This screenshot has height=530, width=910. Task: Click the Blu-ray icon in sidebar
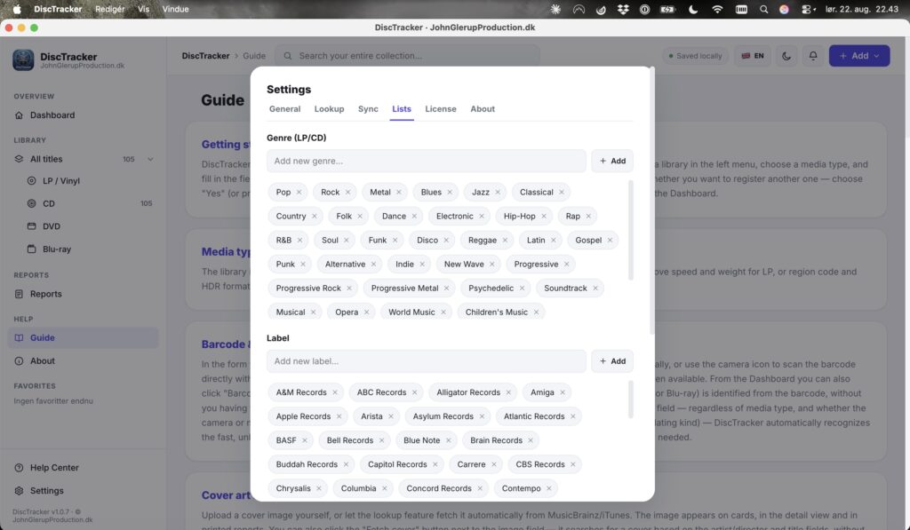point(31,249)
